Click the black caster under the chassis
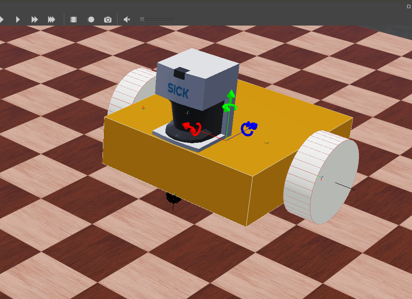412x299 pixels. click(173, 199)
